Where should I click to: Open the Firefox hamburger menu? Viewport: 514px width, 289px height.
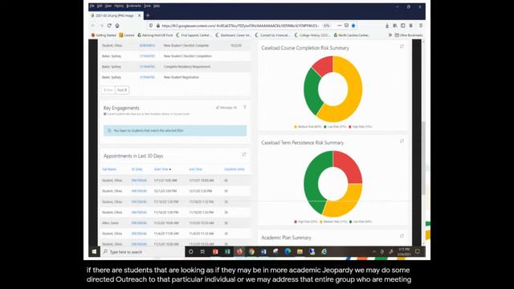(421, 26)
